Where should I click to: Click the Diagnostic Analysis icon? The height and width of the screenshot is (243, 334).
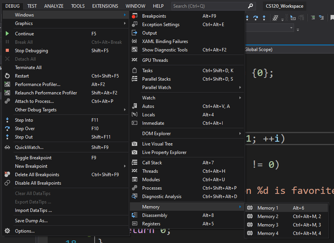(x=135, y=196)
